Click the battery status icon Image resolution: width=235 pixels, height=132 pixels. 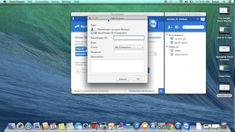[x=191, y=2]
